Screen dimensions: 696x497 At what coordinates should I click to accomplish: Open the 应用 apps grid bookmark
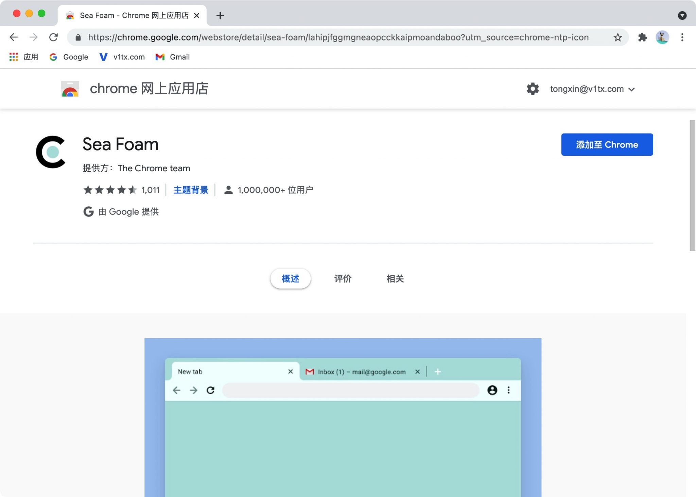pos(14,57)
